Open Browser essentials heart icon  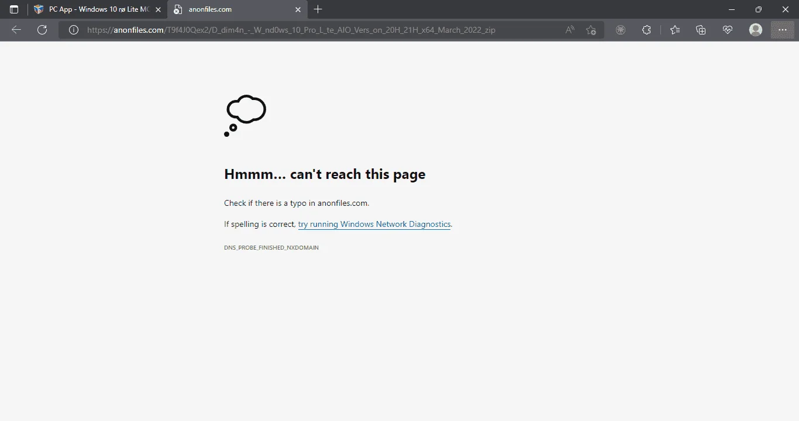[x=727, y=30]
